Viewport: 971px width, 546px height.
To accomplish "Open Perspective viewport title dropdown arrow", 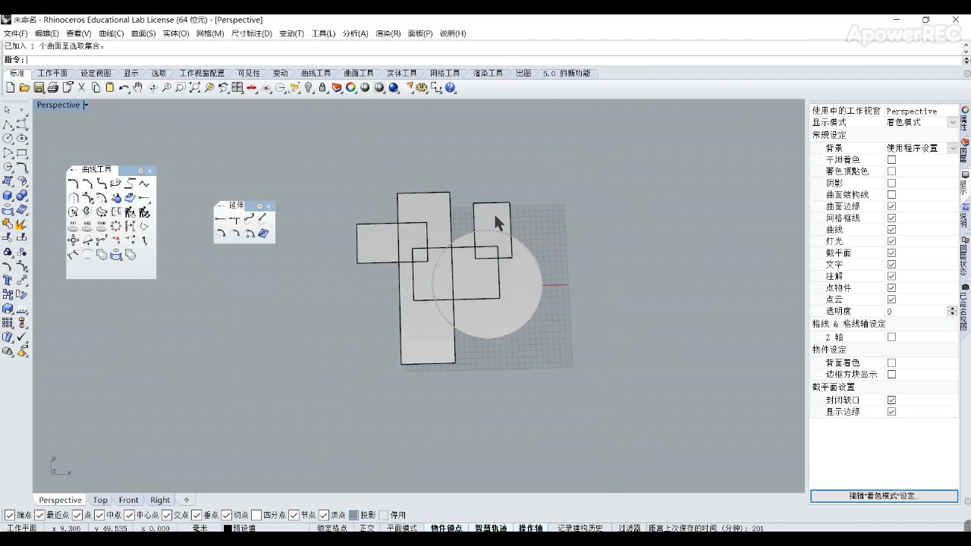I will (86, 105).
